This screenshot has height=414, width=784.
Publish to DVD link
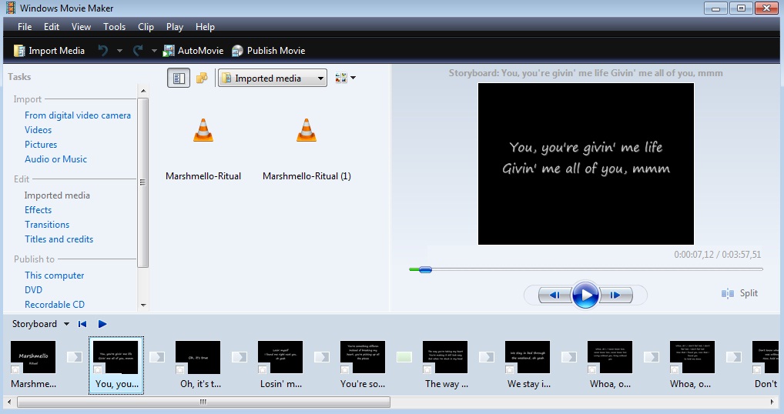pyautogui.click(x=33, y=290)
